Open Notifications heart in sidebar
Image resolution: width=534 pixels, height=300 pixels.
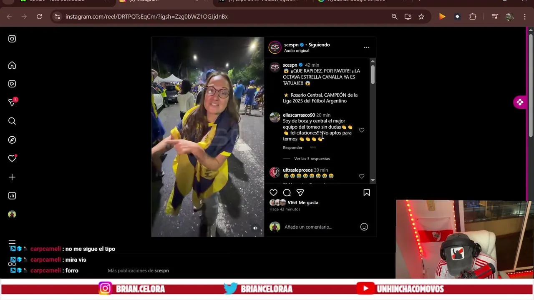click(12, 158)
